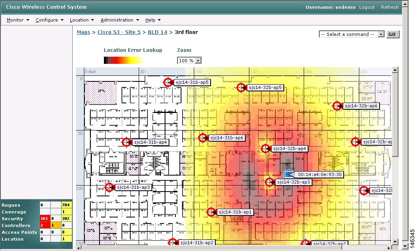This screenshot has width=416, height=251.
Task: Select the sjc14-31b-ap1 access point icon
Action: [x=211, y=212]
